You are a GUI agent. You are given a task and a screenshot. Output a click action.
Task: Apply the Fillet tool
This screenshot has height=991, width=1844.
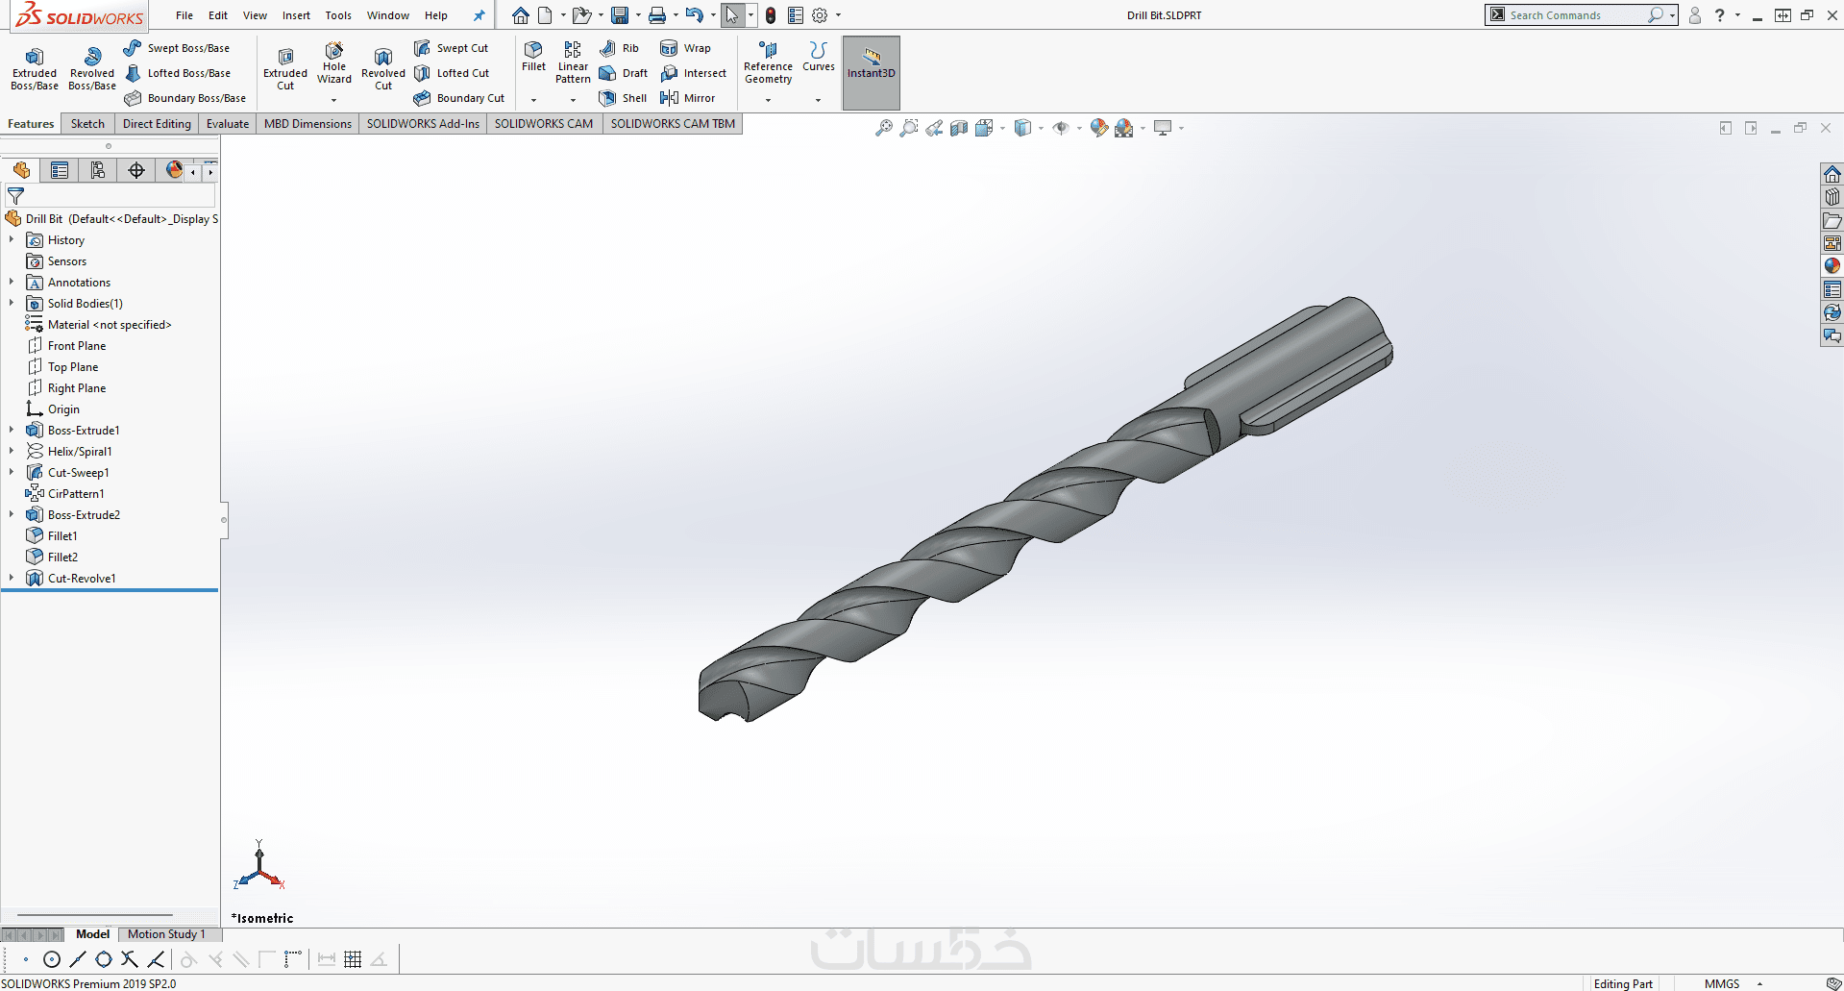coord(533,57)
